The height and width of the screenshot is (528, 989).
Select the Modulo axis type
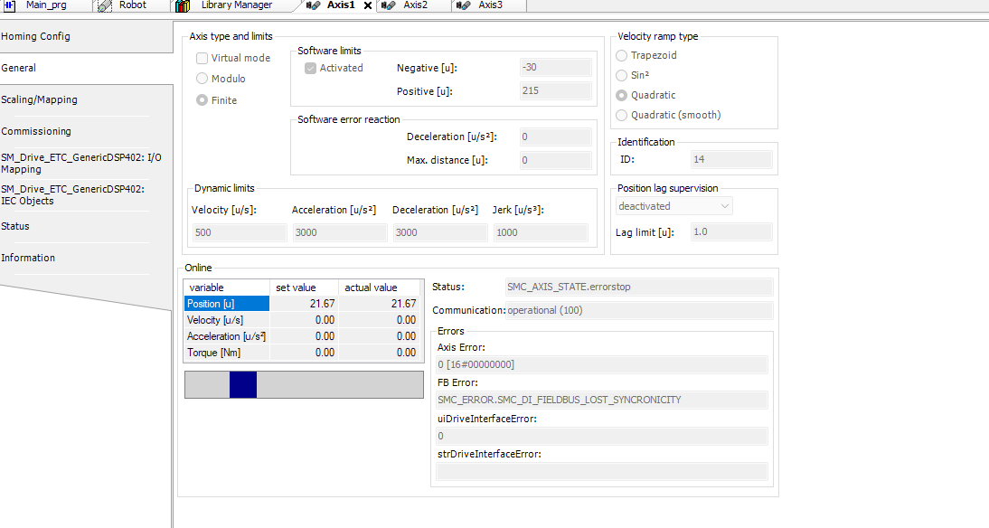tap(203, 79)
